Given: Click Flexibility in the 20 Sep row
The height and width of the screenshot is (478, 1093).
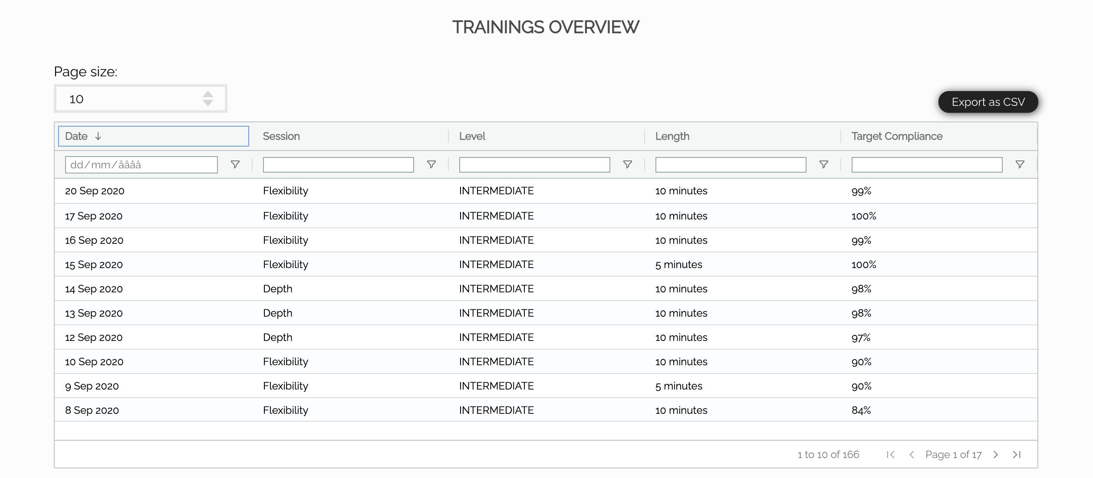Looking at the screenshot, I should (286, 191).
